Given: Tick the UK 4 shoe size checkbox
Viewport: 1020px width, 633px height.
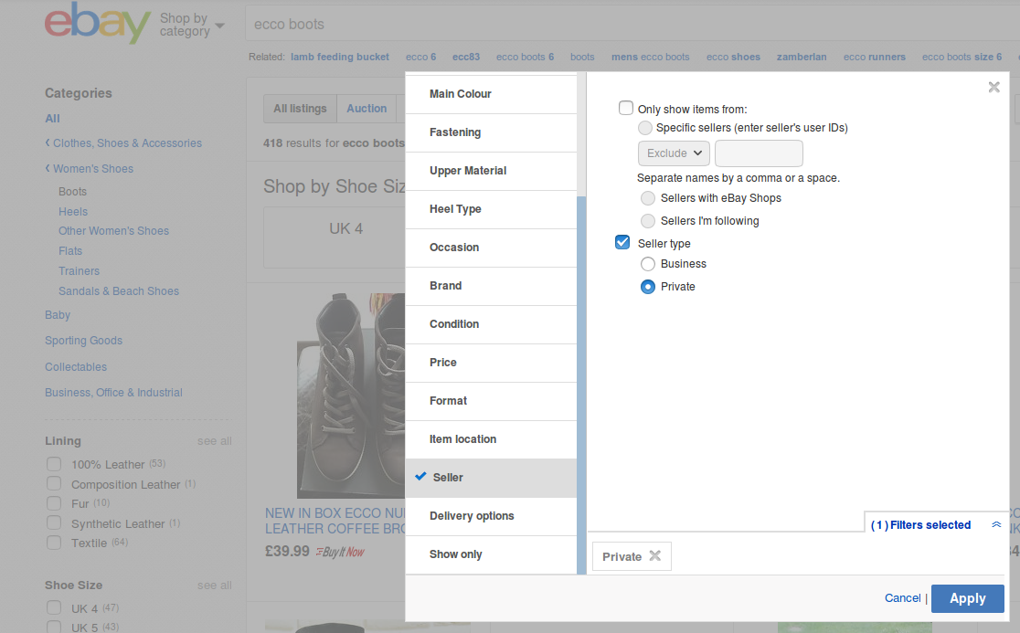Looking at the screenshot, I should pos(54,607).
